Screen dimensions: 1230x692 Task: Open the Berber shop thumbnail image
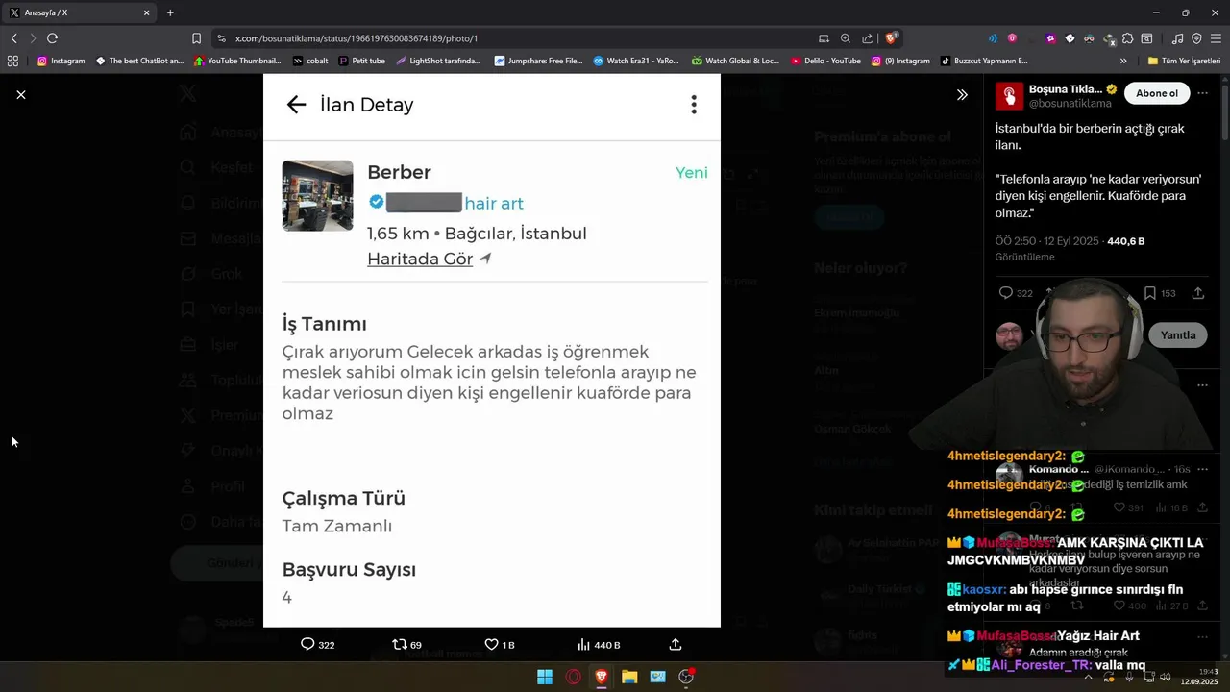coord(317,196)
